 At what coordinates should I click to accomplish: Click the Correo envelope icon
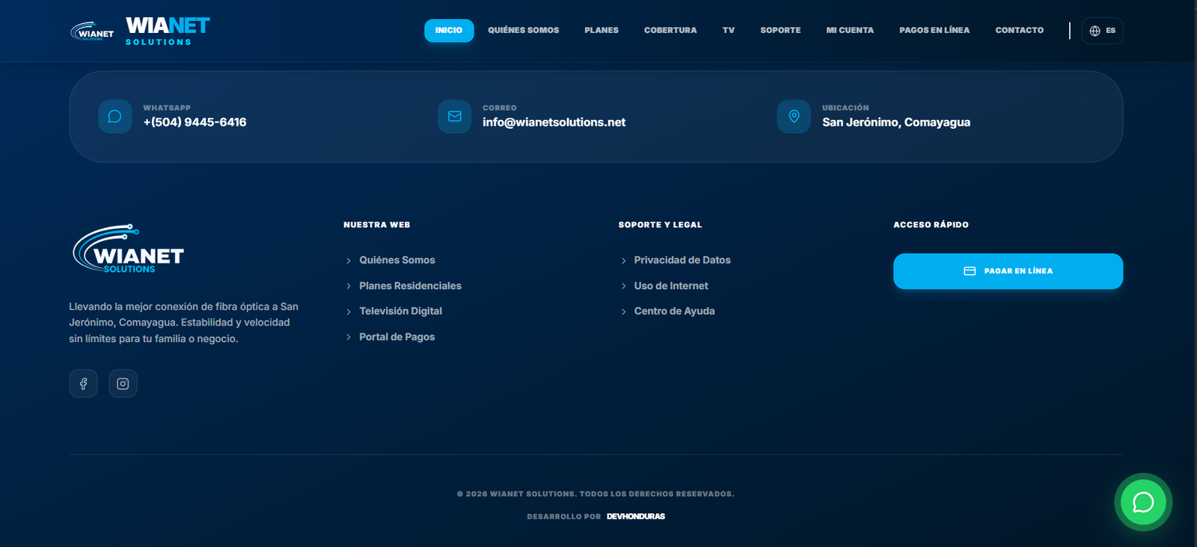[x=455, y=117]
